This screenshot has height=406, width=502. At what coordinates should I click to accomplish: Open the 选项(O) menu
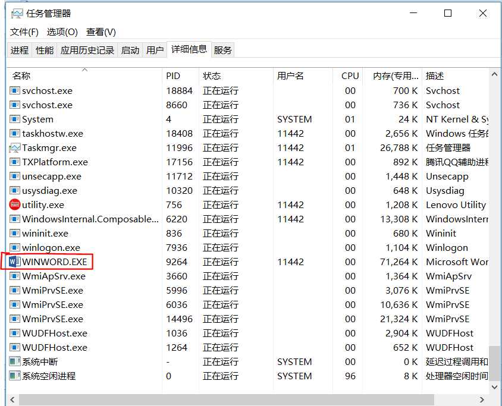62,32
